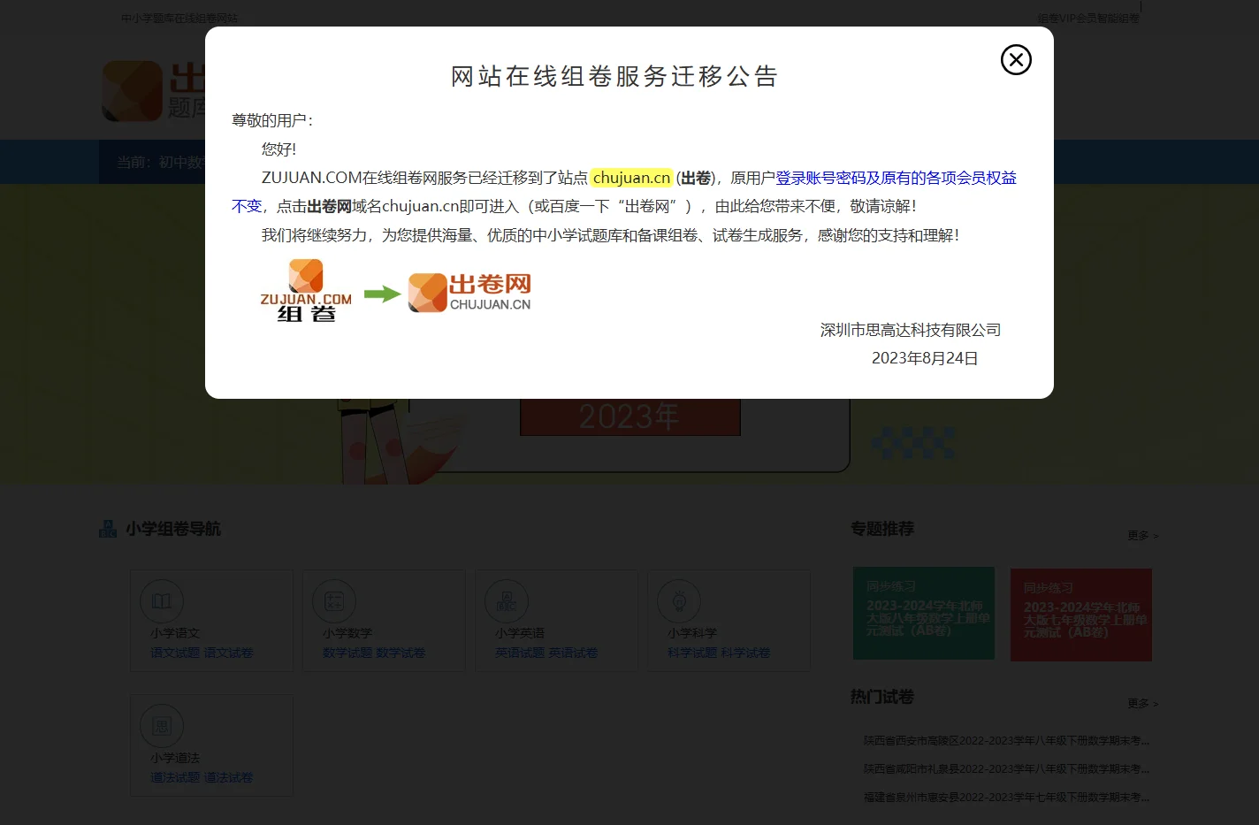Click the 小学英语 ABC icon
This screenshot has width=1259, height=825.
(x=507, y=601)
